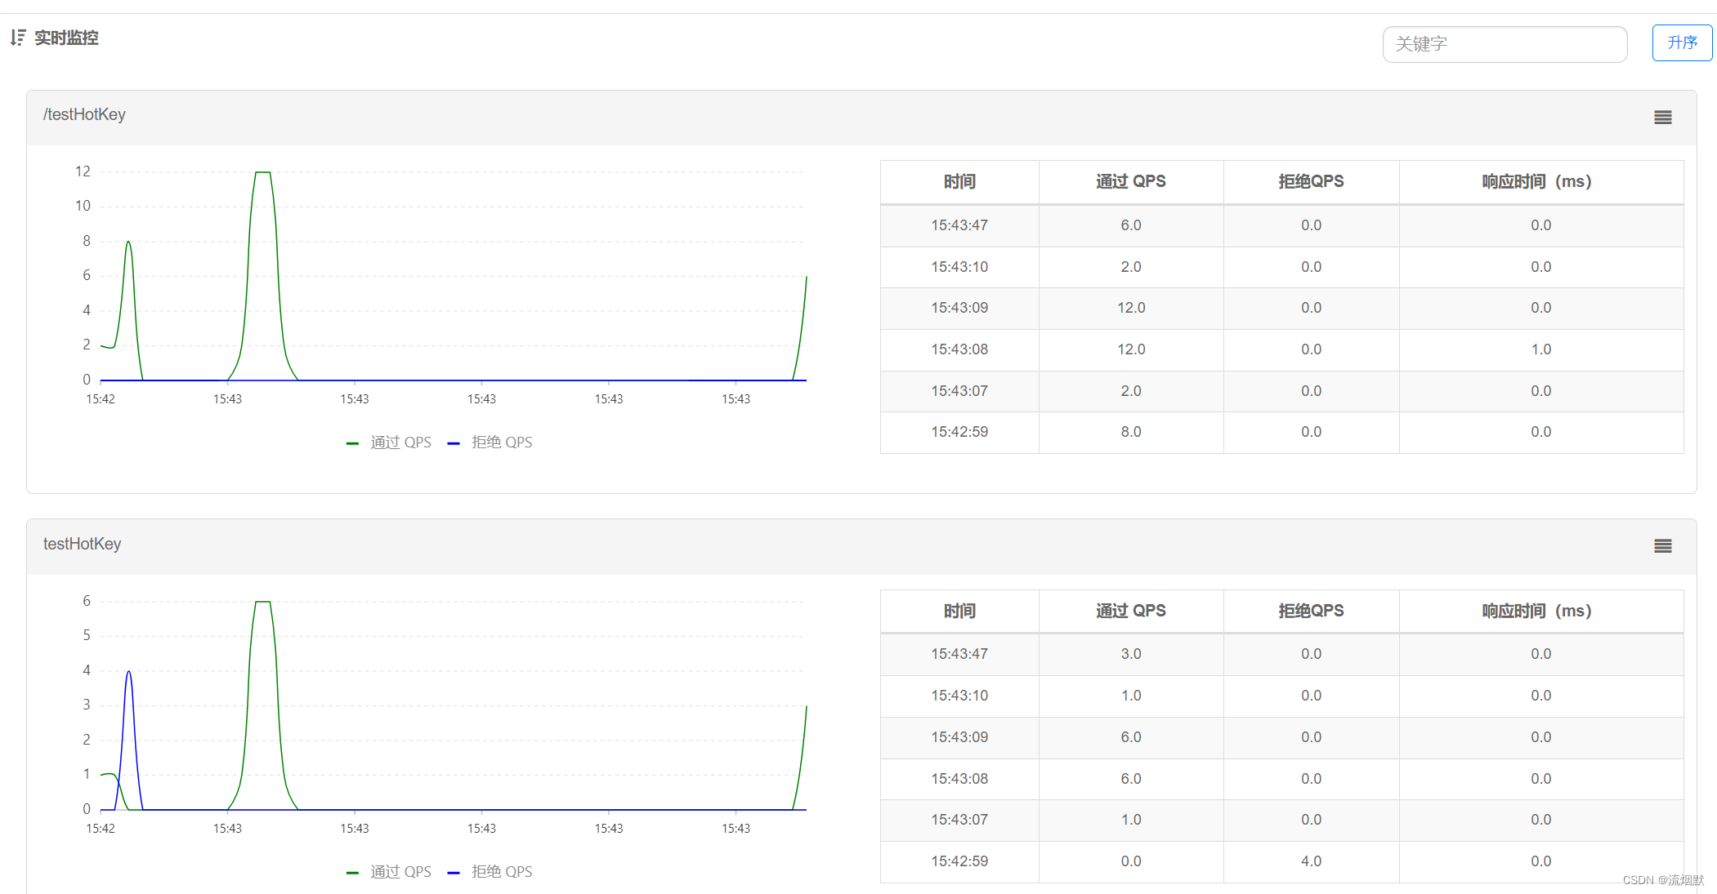
Task: Toggle 通过 QPS legend in testHotKey chart
Action: [389, 872]
